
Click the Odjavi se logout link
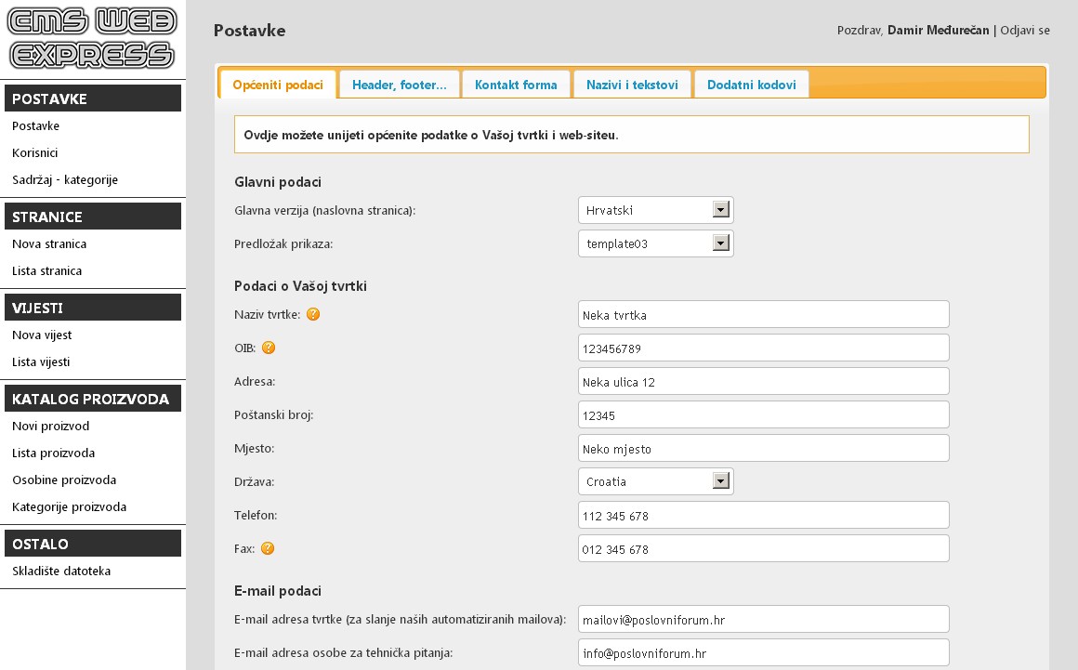(x=1027, y=30)
